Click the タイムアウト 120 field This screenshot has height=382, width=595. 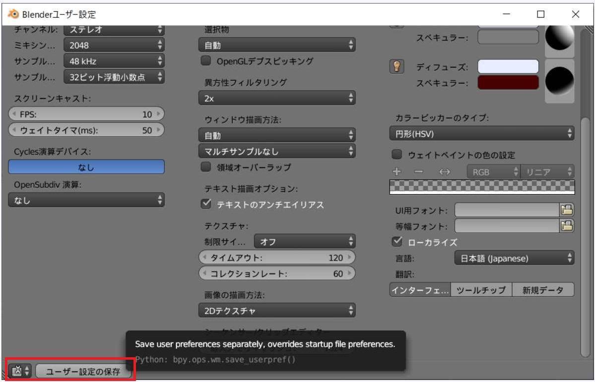pyautogui.click(x=276, y=257)
